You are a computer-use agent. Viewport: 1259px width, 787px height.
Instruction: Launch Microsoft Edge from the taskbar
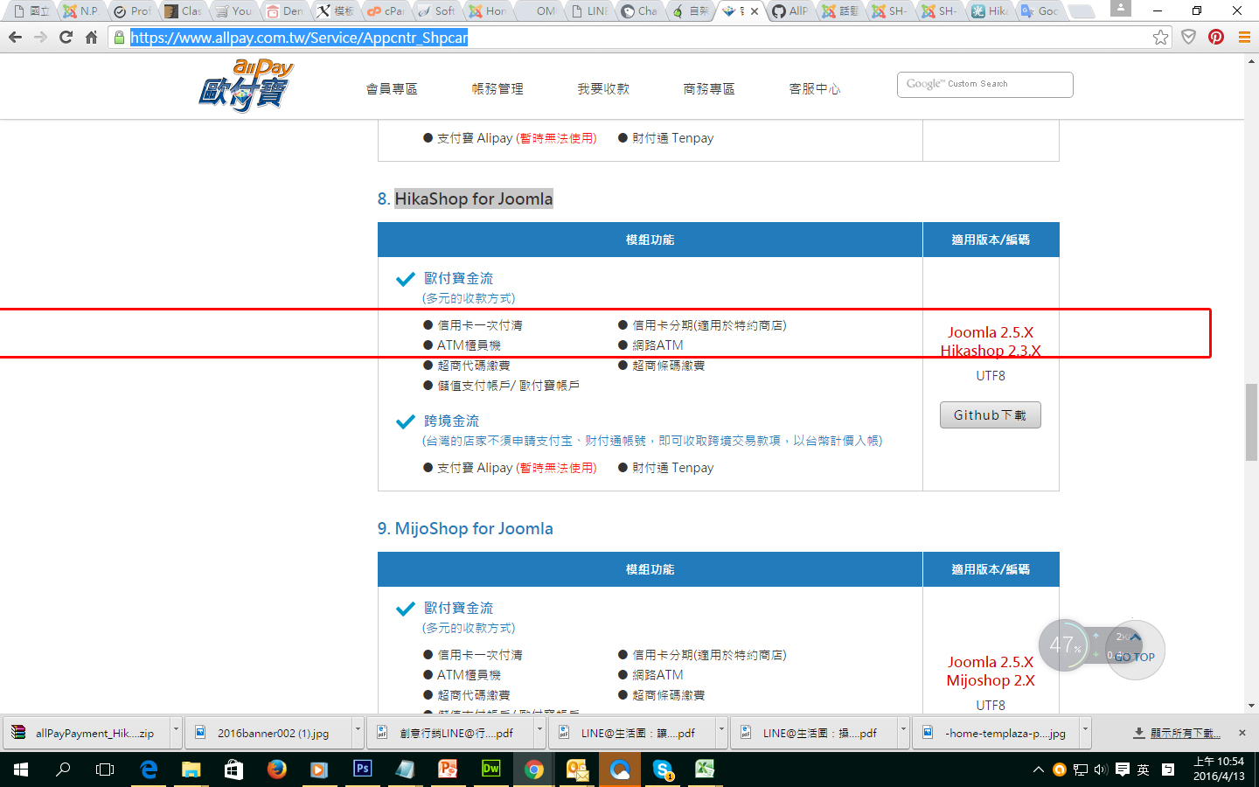pos(149,770)
